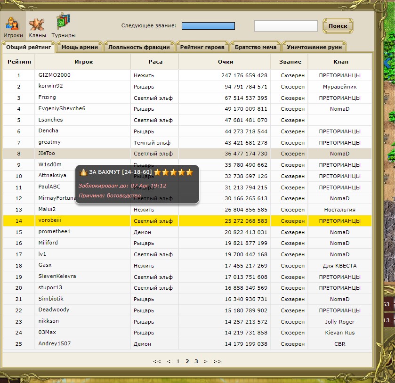The width and height of the screenshot is (395, 383).
Task: Switch to the Мощь армии tab
Action: pyautogui.click(x=80, y=47)
